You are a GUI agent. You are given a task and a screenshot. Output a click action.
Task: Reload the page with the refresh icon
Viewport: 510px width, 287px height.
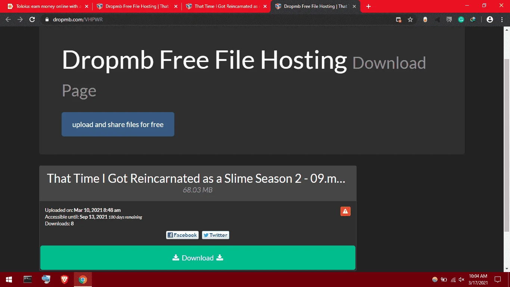(x=32, y=19)
